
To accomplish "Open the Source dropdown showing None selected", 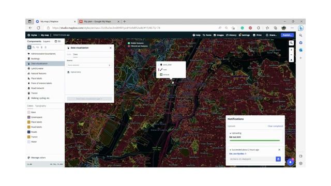I will [x=89, y=65].
